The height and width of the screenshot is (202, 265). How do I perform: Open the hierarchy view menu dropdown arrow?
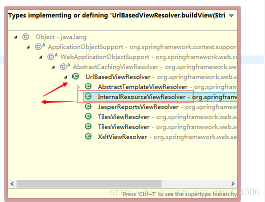tap(231, 15)
